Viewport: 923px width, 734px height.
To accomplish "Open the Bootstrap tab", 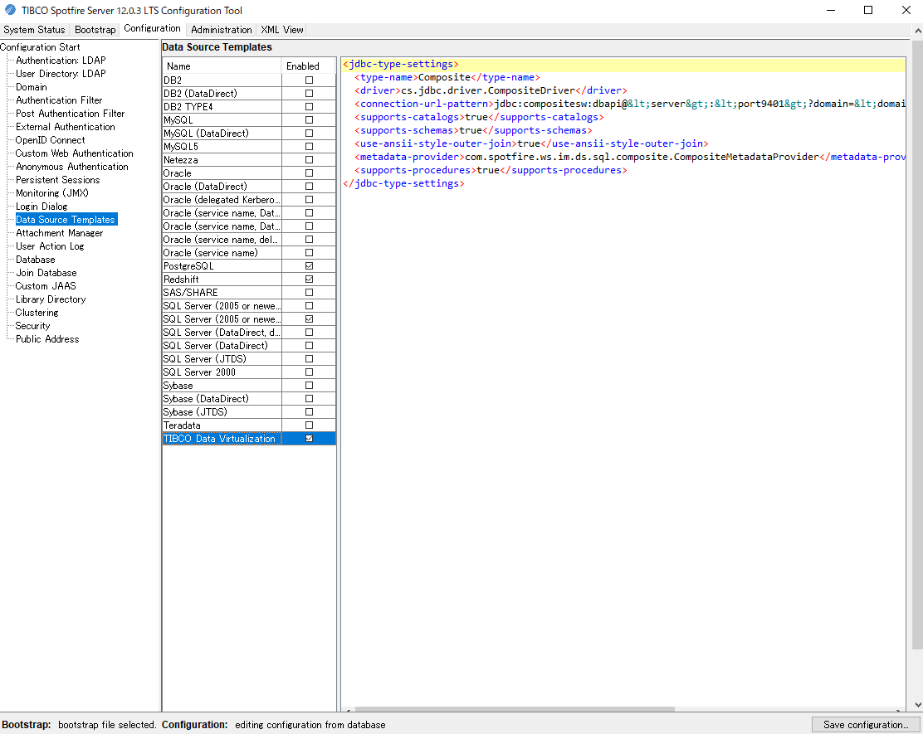I will [95, 29].
